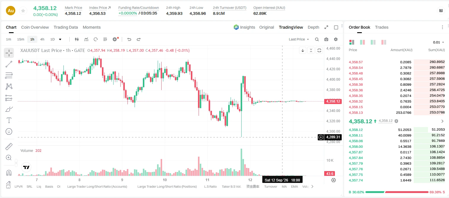Select the crosshair cursor tool

click(x=9, y=53)
